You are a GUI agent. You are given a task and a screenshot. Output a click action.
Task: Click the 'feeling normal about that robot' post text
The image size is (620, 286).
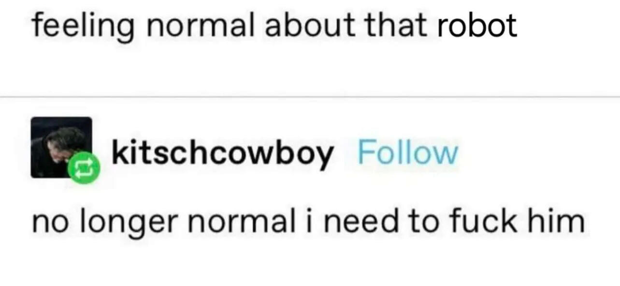[274, 25]
